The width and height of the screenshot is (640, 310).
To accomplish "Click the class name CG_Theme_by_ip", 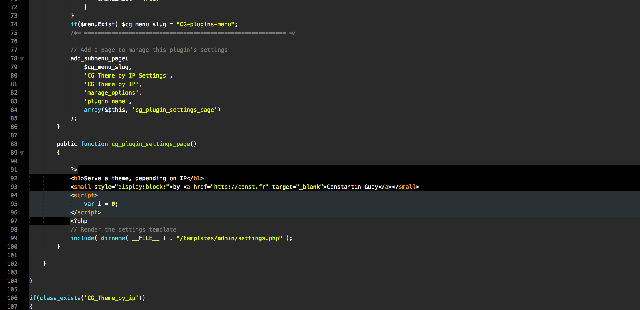I will (112, 298).
